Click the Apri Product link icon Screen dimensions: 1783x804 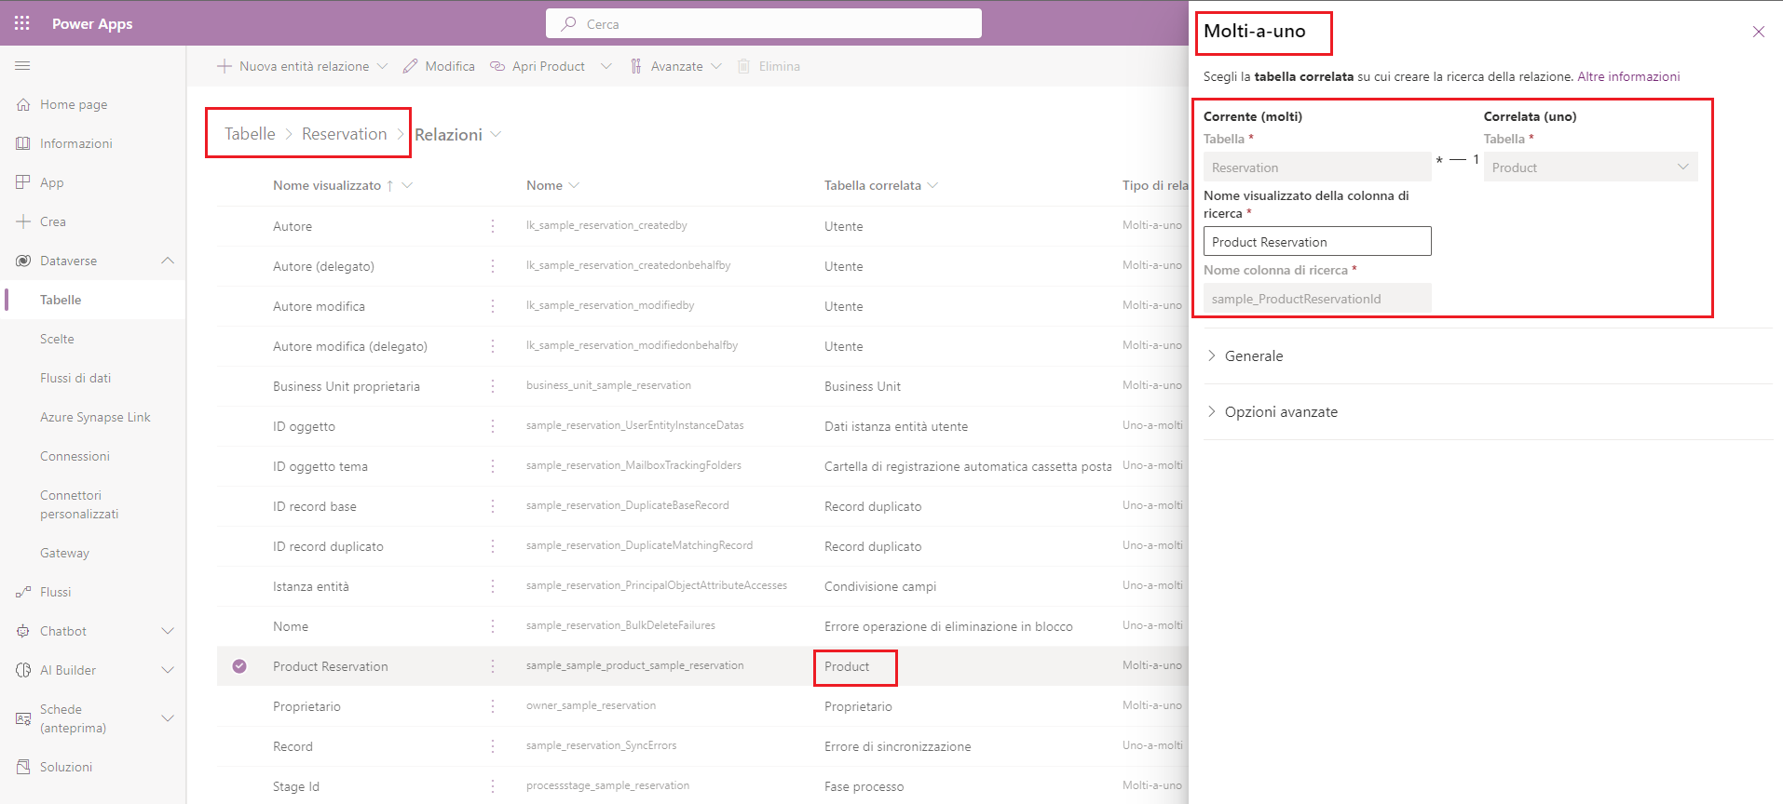tap(497, 66)
